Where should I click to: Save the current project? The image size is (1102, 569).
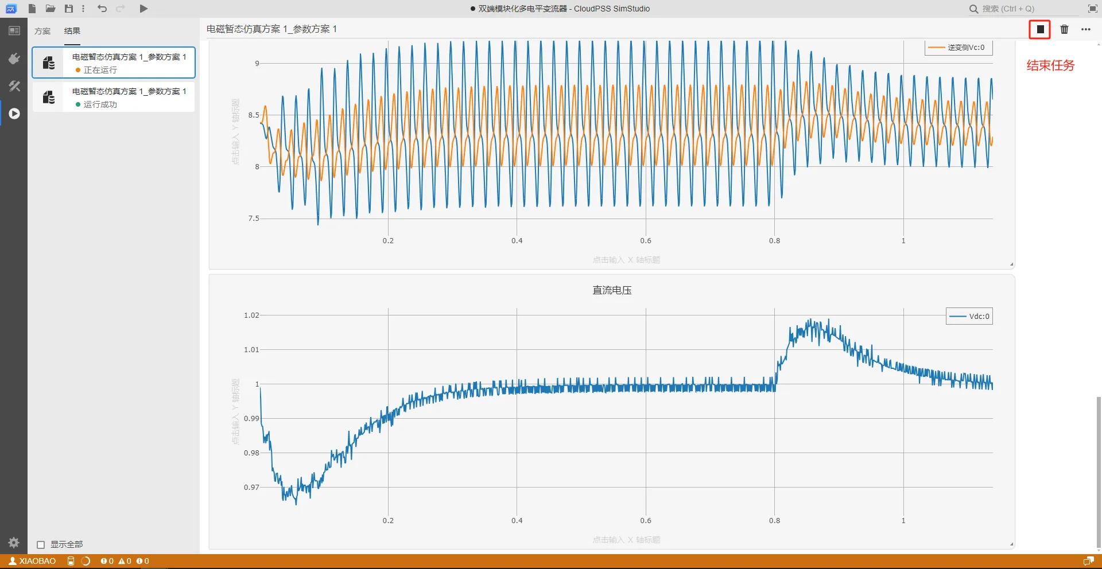tap(69, 9)
